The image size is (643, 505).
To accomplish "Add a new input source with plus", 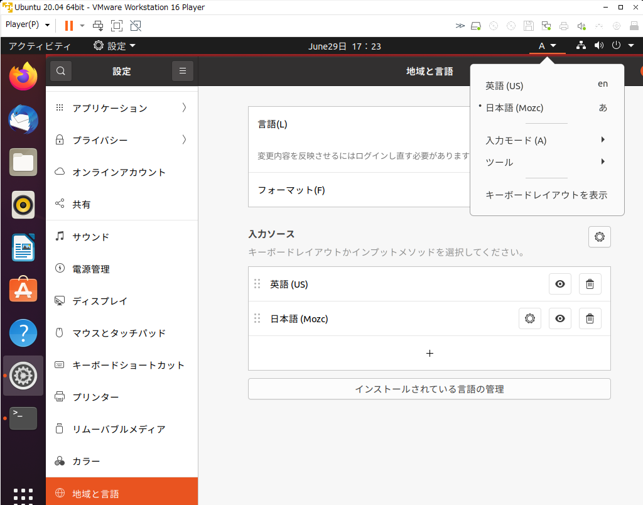I will 430,353.
